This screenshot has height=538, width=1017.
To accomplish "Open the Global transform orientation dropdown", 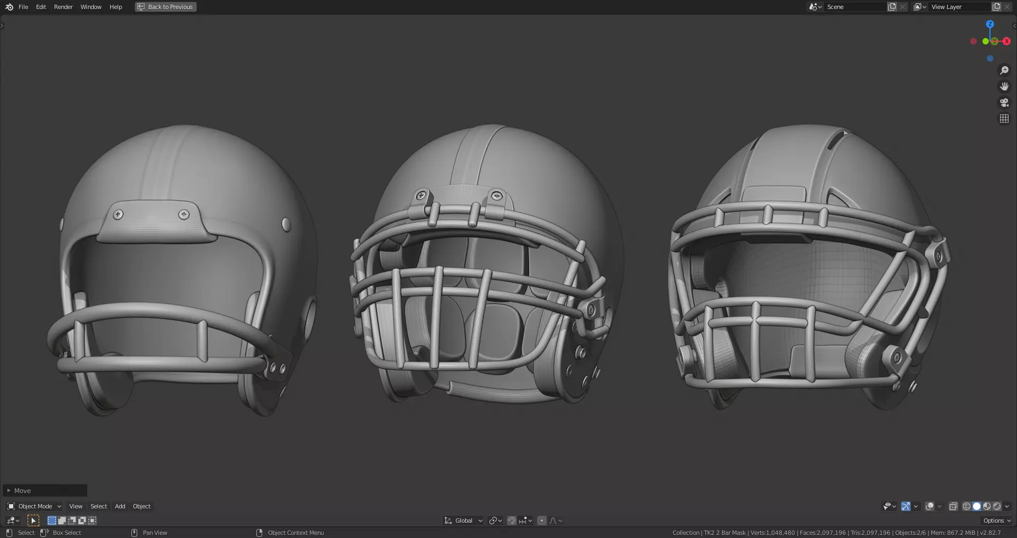I will tap(463, 521).
